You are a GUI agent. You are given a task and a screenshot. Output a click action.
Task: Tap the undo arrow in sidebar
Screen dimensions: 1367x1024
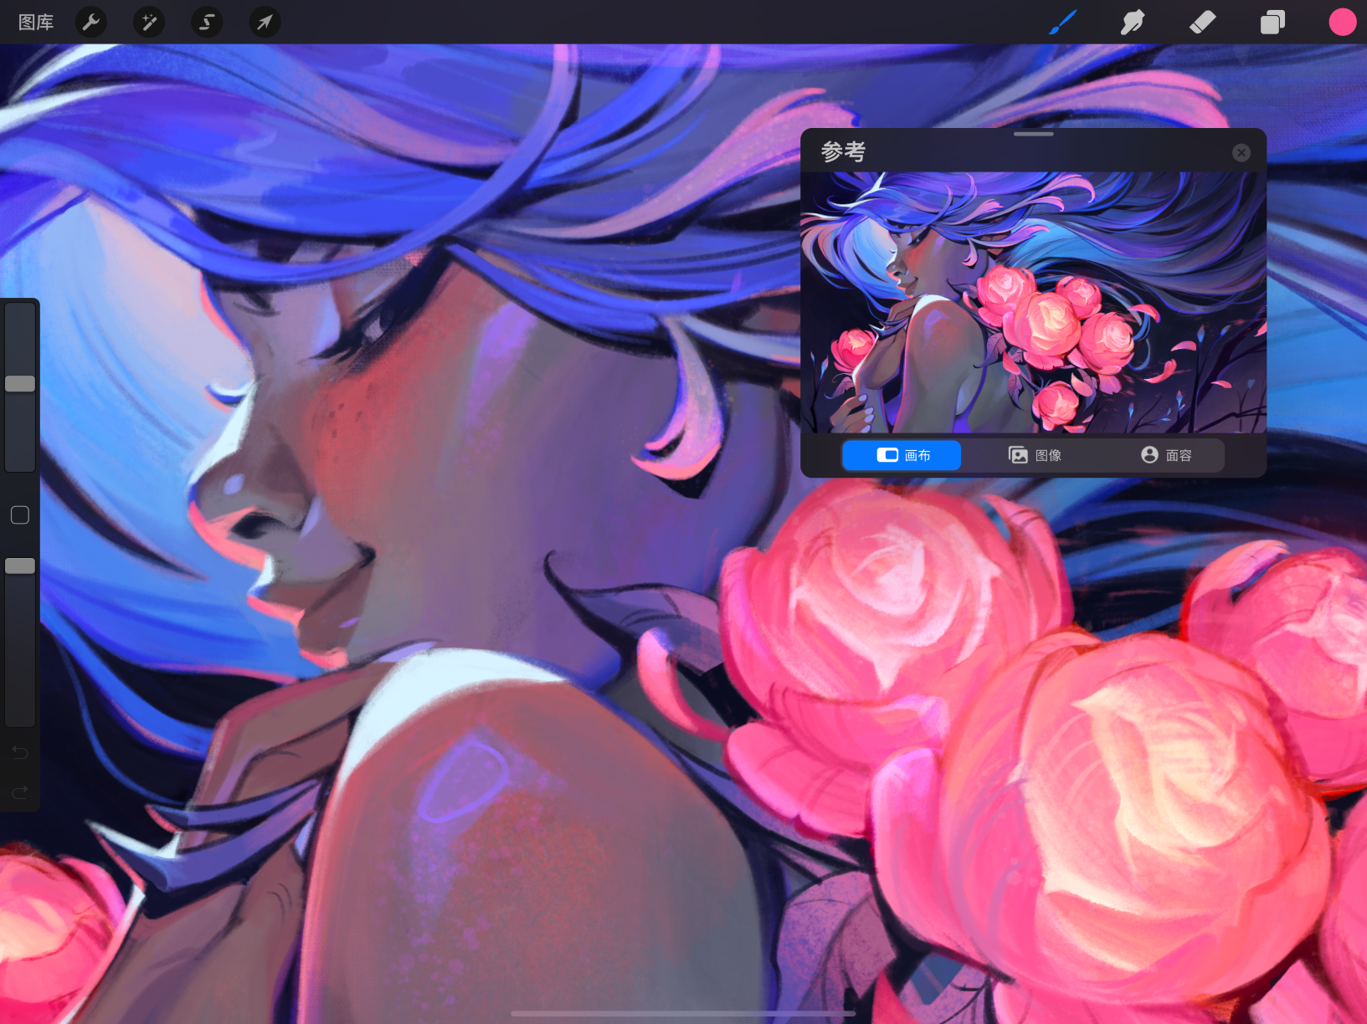tap(20, 752)
